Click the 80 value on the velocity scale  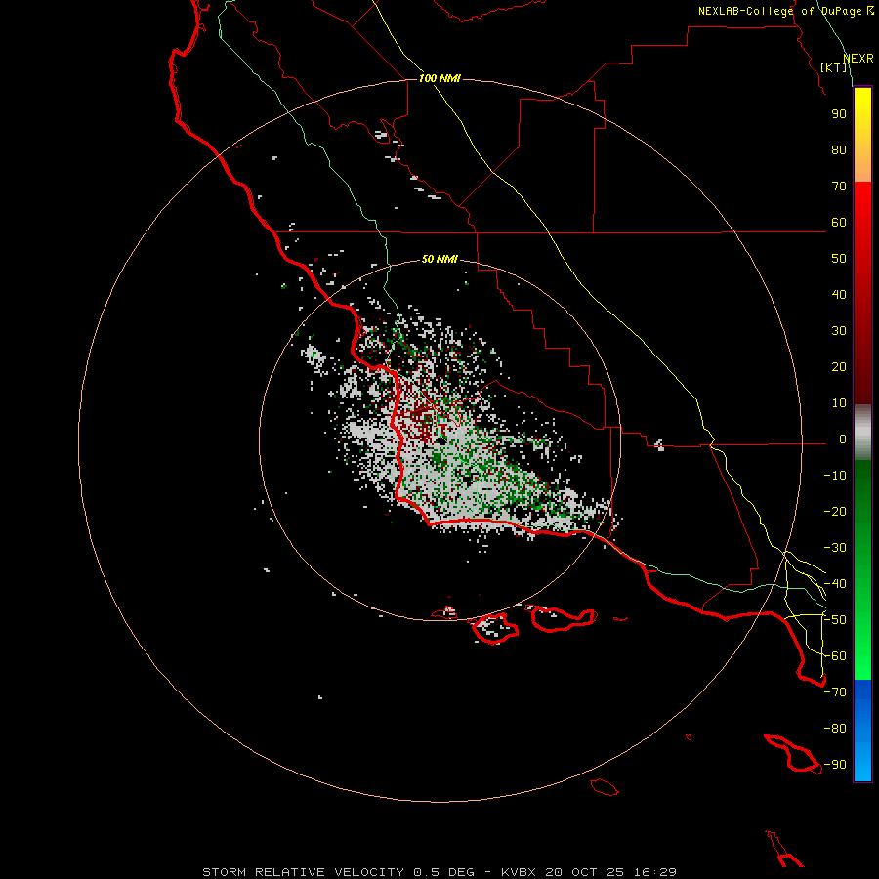tap(839, 149)
